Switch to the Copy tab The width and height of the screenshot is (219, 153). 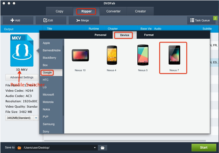(x=59, y=11)
